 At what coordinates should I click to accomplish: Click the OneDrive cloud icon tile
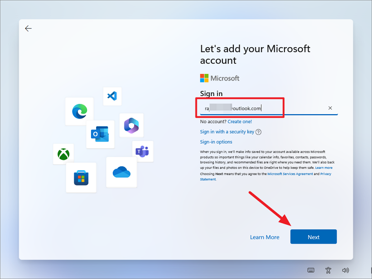(x=121, y=172)
